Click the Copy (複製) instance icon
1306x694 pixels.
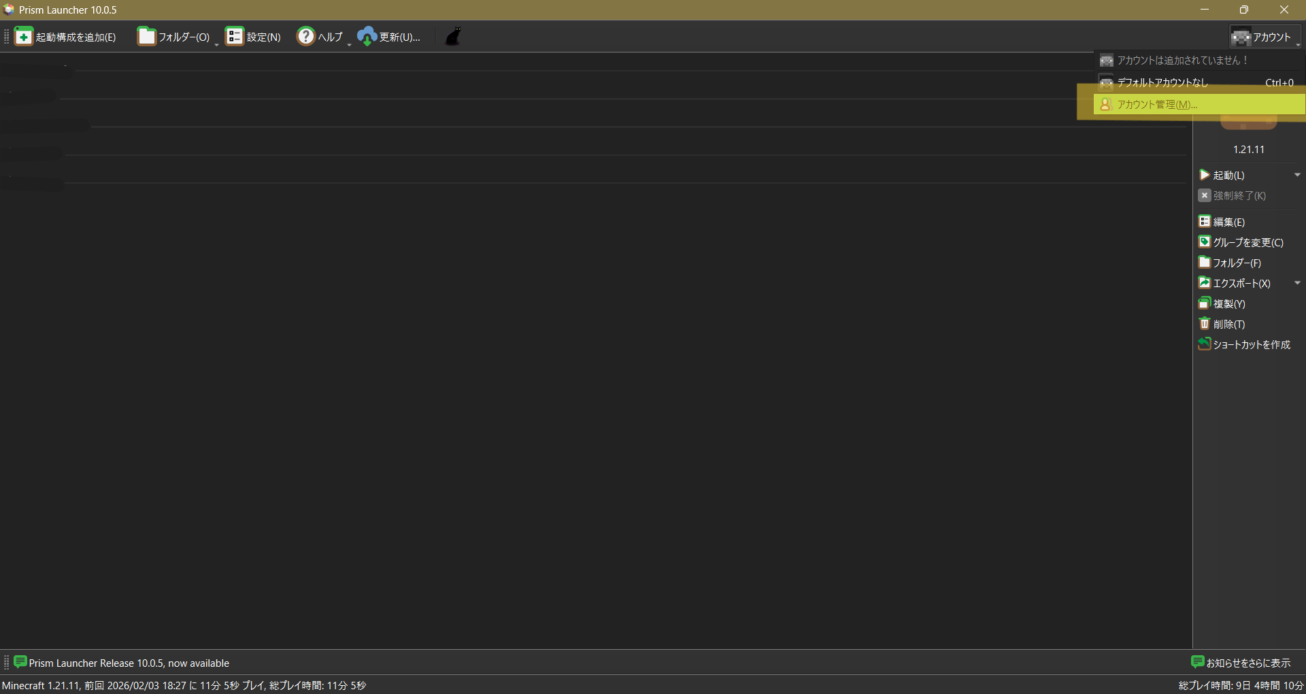[1205, 303]
